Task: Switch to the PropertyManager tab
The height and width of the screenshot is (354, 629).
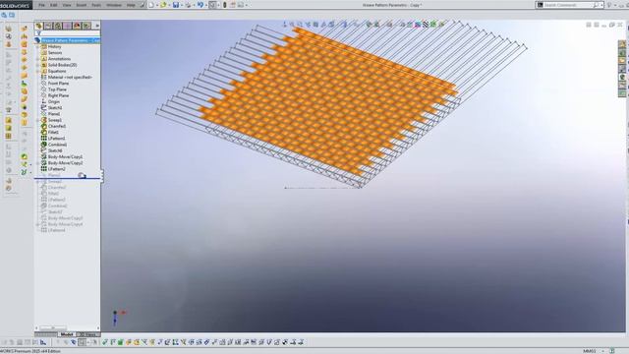Action: tap(48, 26)
